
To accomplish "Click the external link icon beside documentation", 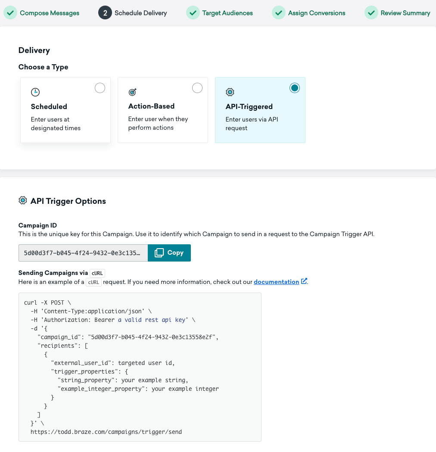I will pos(304,281).
